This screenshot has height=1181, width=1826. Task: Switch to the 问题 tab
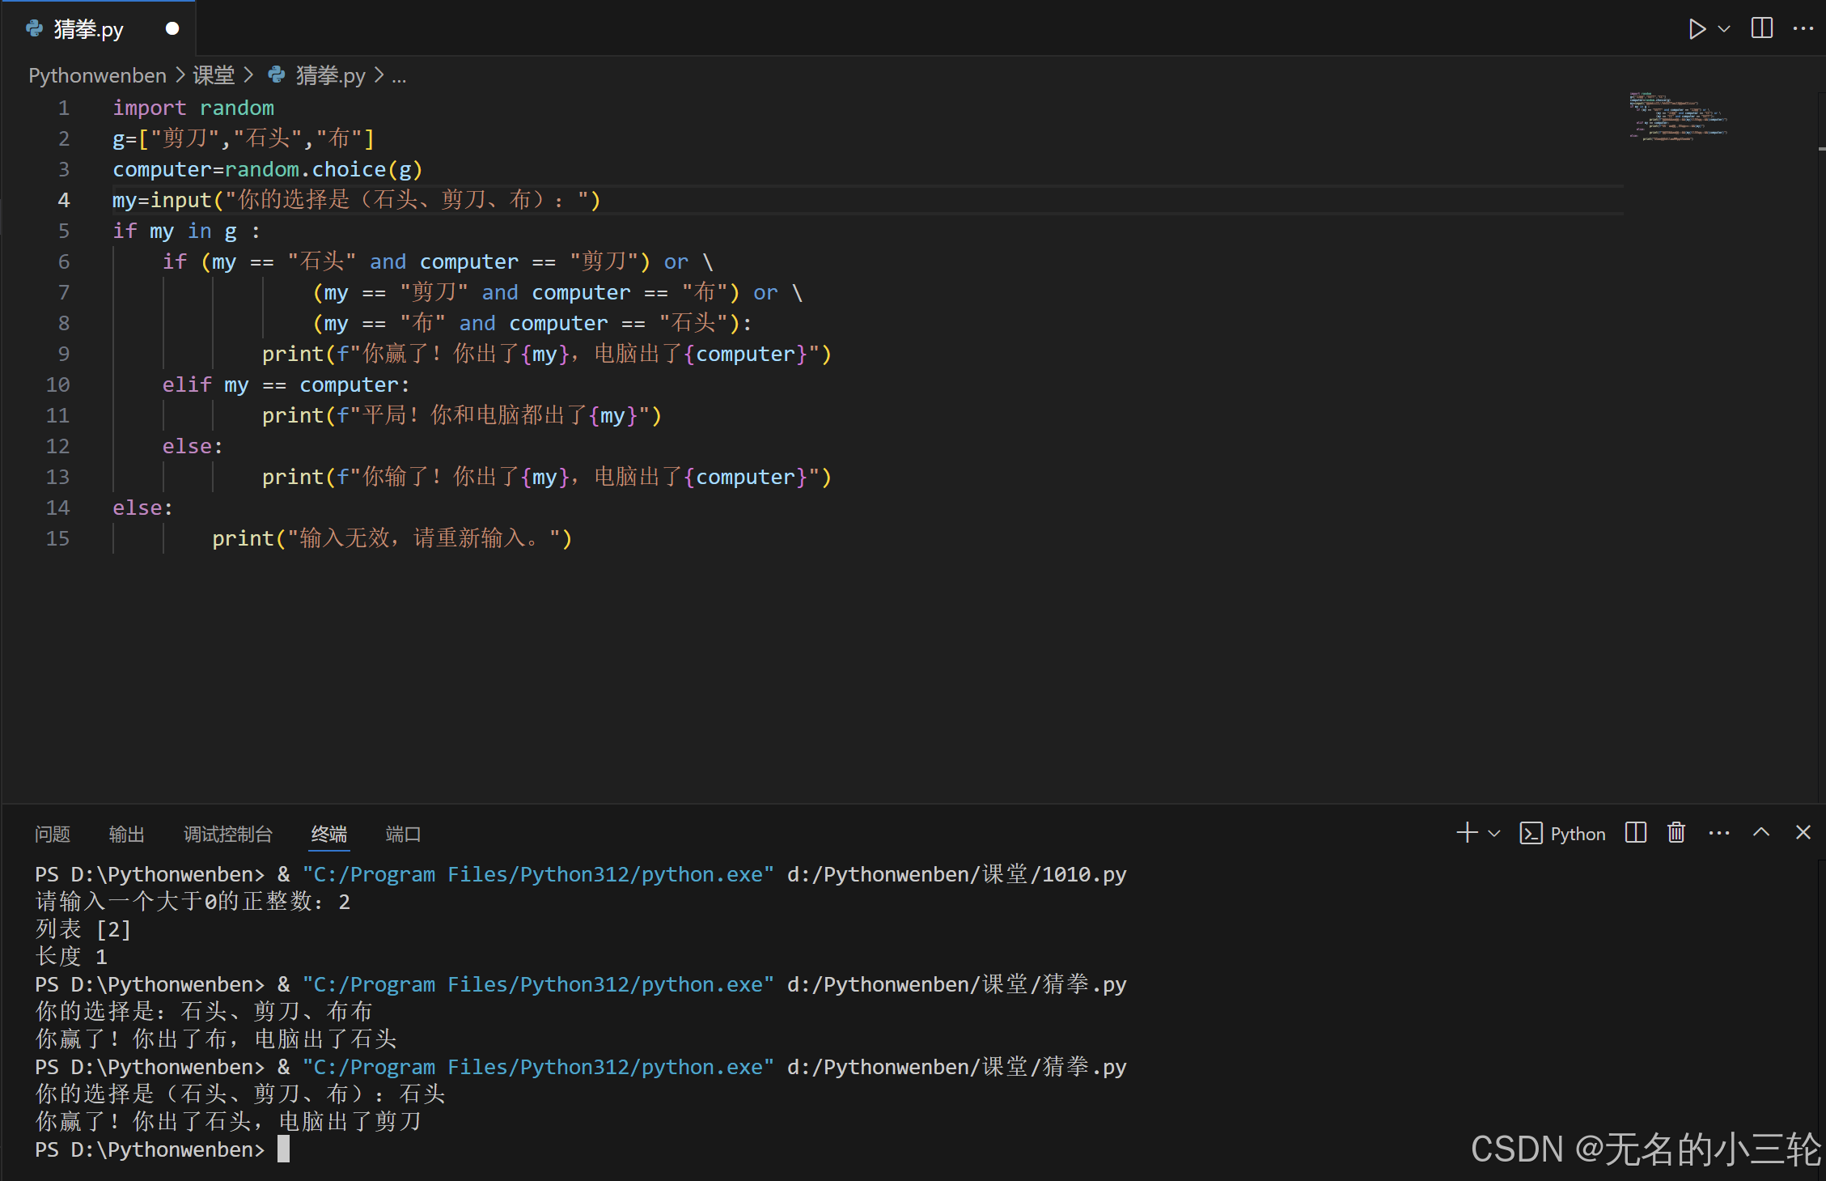53,835
